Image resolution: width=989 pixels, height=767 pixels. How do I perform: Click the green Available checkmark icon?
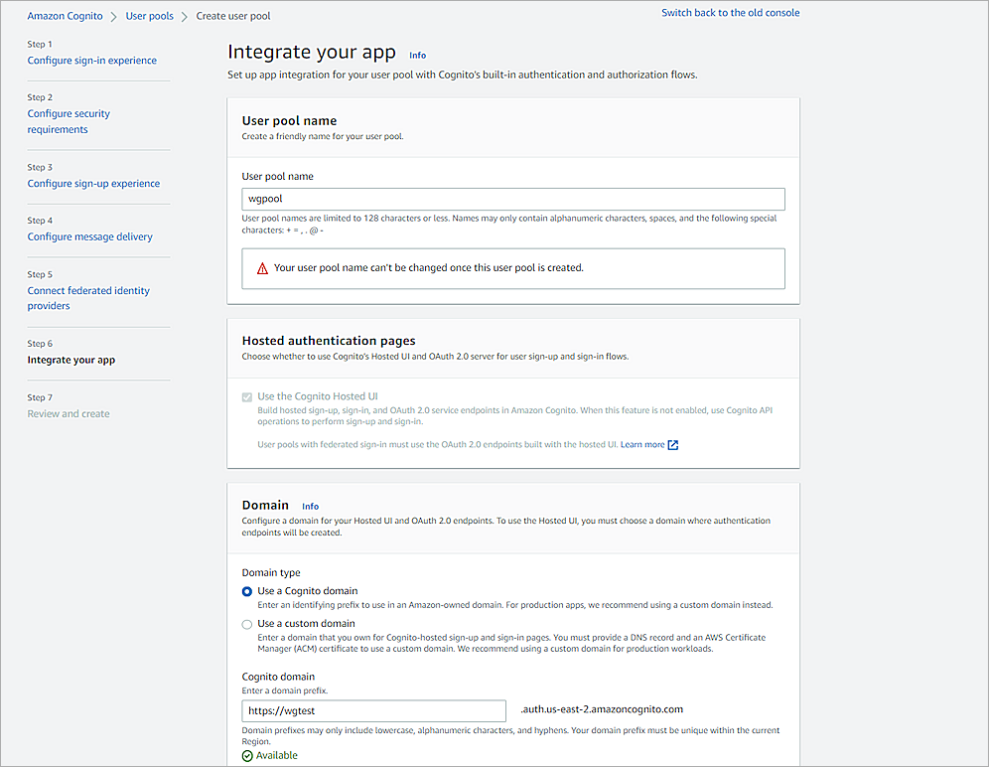248,754
